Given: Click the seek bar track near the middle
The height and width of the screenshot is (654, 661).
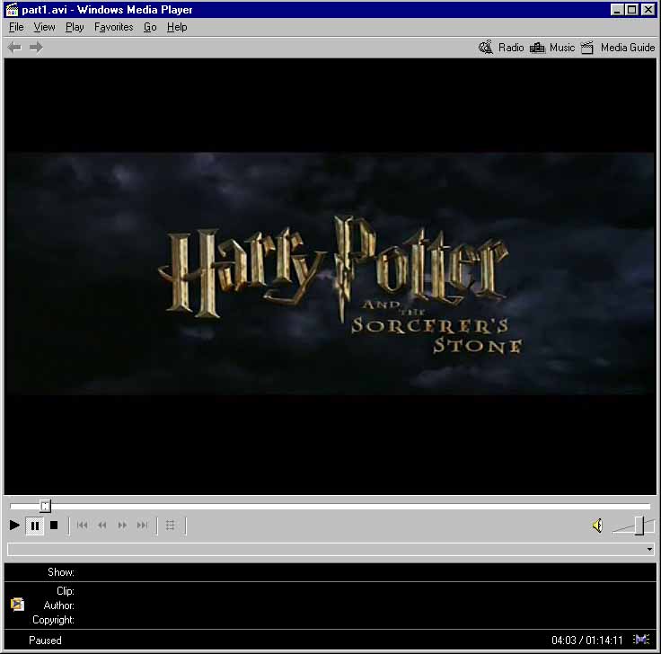Looking at the screenshot, I should [x=330, y=506].
